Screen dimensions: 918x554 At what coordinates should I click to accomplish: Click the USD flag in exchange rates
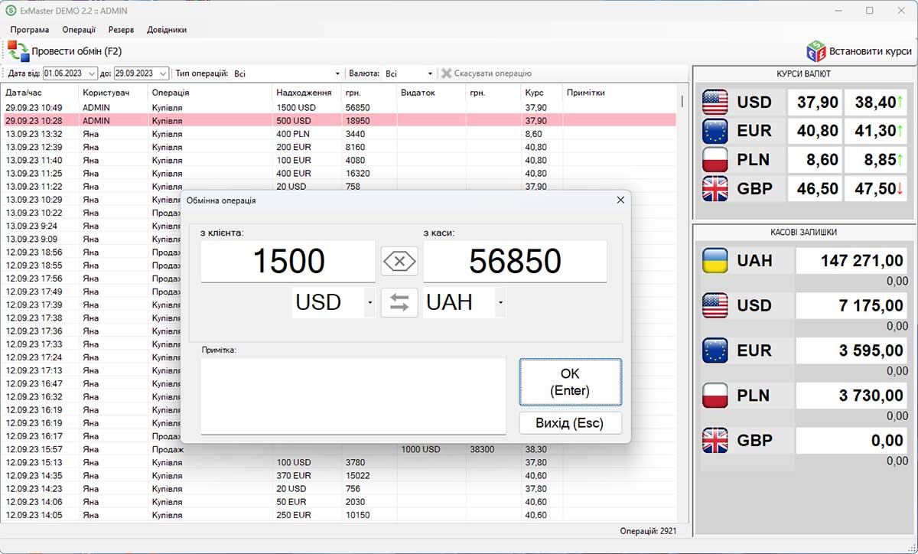[715, 103]
